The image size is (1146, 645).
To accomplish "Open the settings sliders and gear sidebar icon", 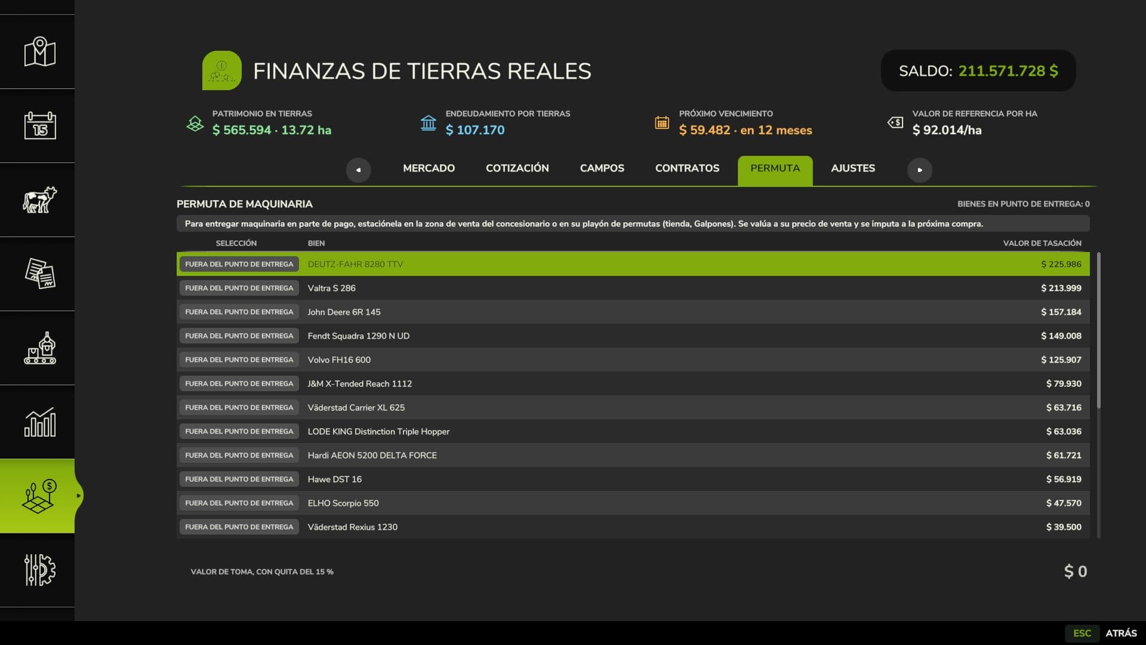I will (39, 570).
